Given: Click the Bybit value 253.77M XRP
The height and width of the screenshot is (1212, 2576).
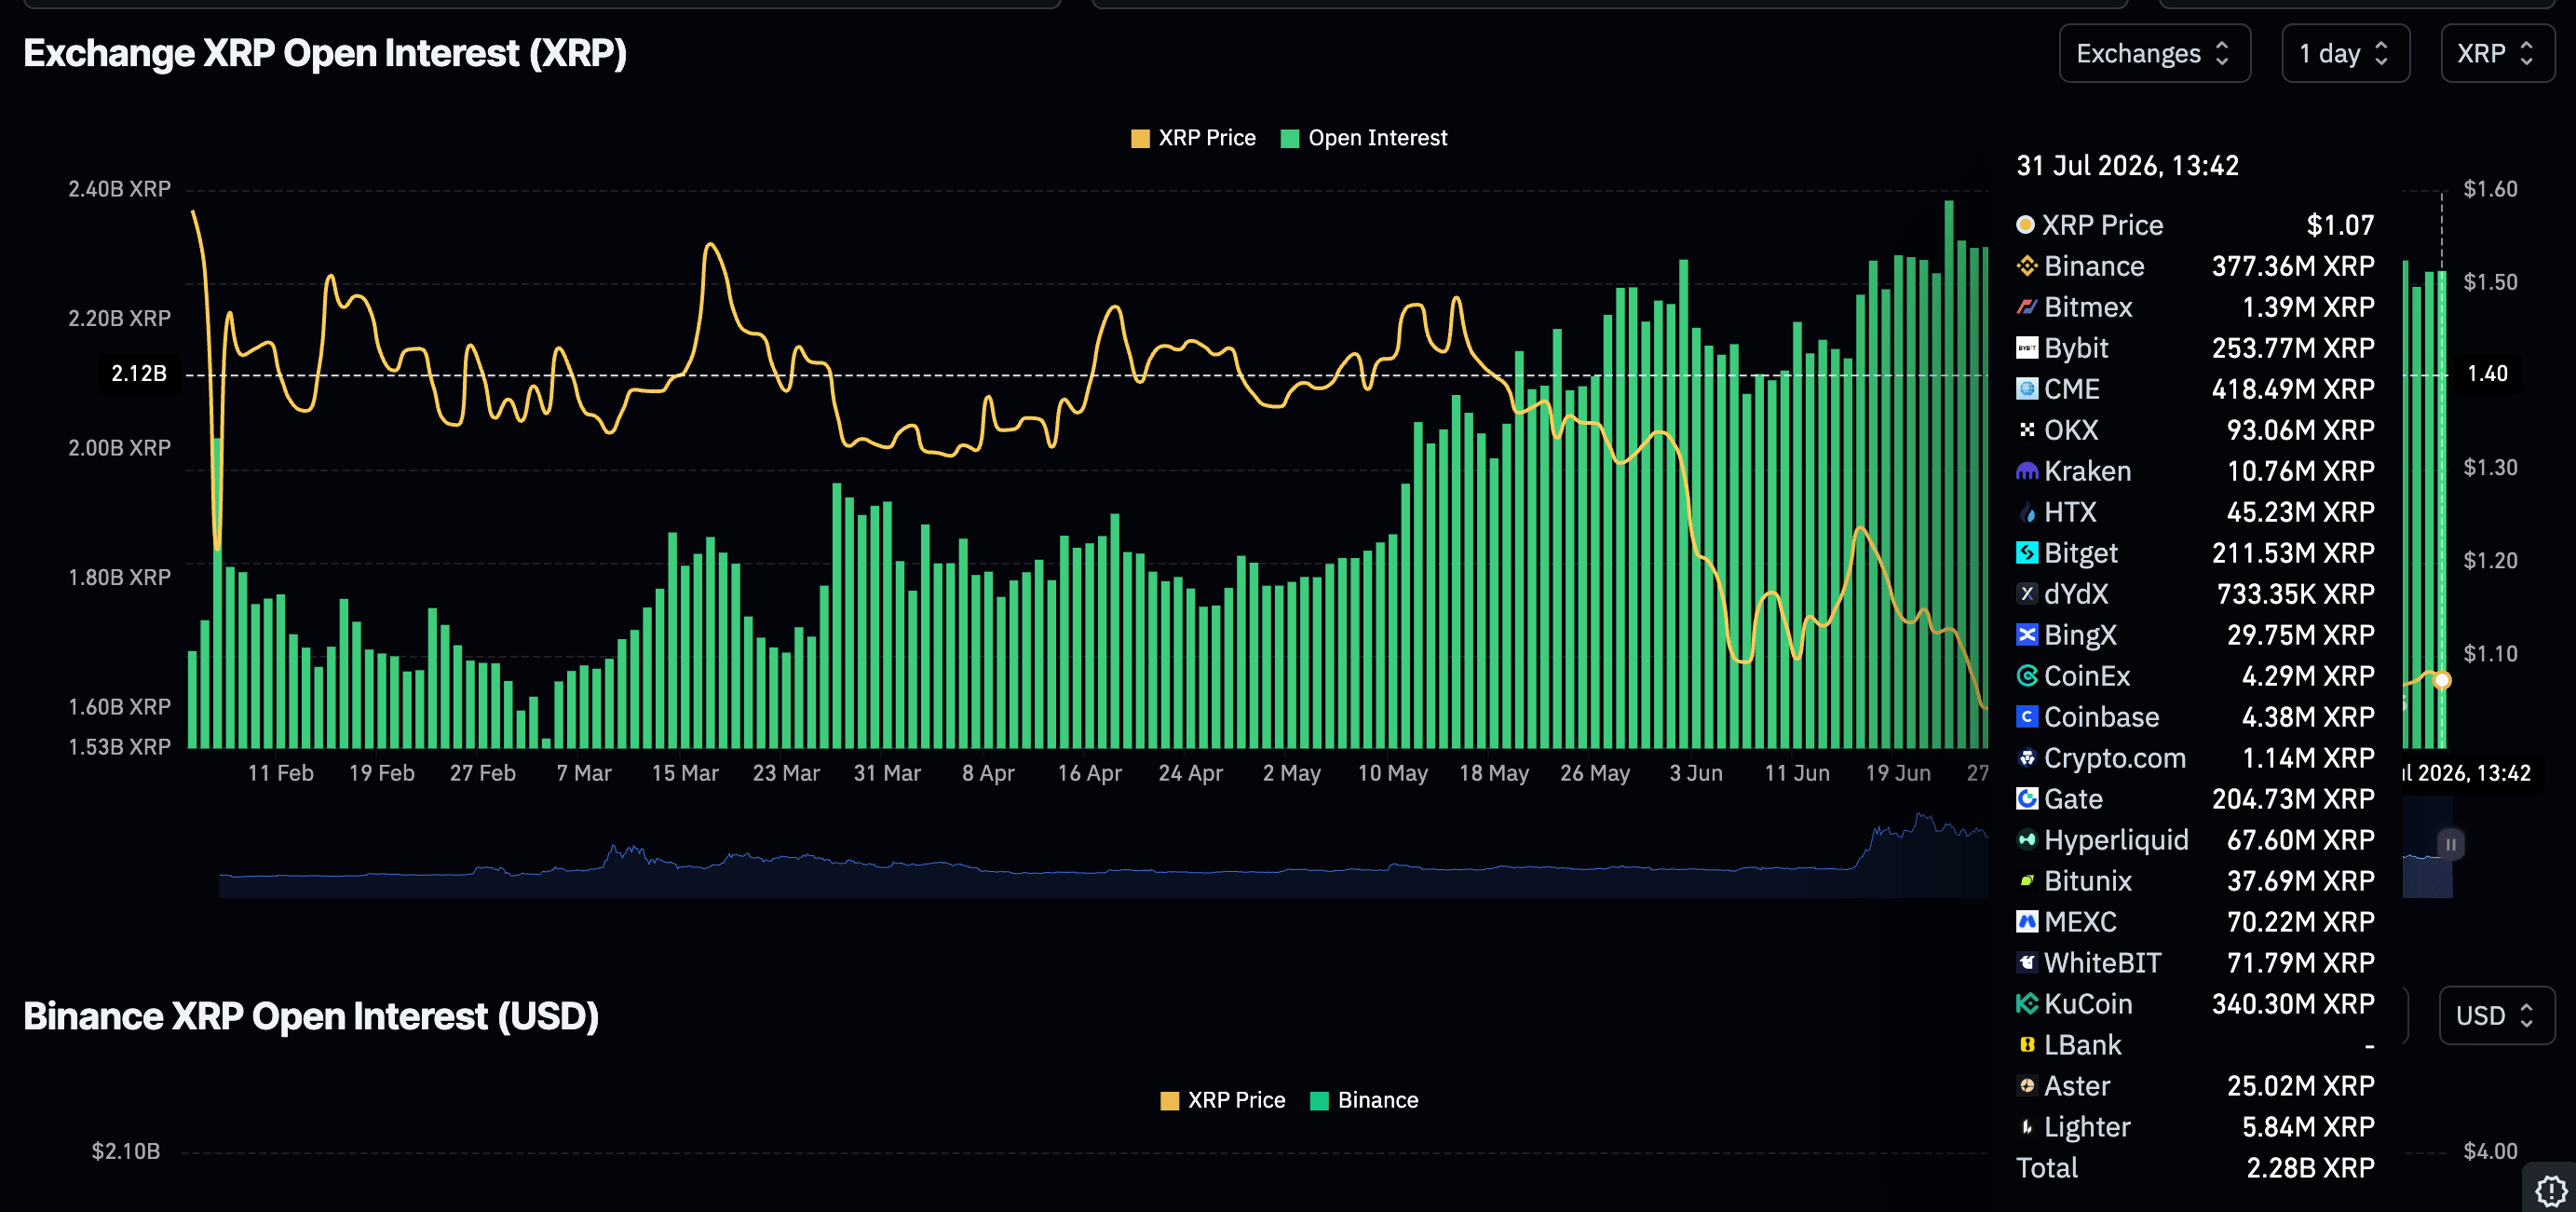Looking at the screenshot, I should click(x=2293, y=348).
